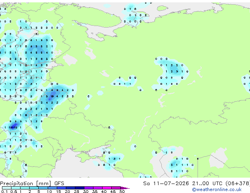Viewport: 250px width, 193px height.
Task: Click the 10–15 mm legend color swatch
Action: [x=52, y=188]
